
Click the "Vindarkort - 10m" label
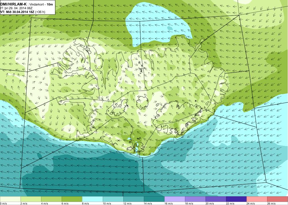(41, 4)
